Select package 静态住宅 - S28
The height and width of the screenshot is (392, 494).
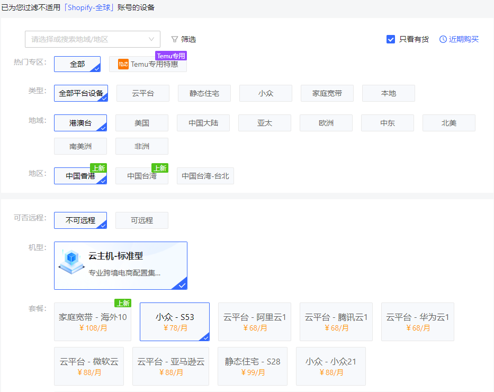click(253, 366)
